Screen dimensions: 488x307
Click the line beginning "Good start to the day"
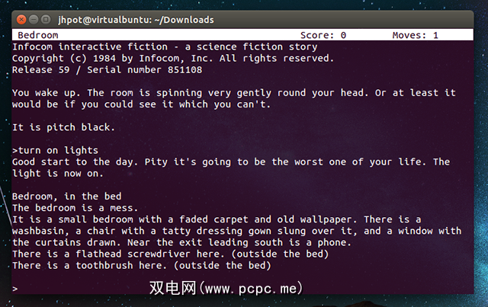[231, 161]
